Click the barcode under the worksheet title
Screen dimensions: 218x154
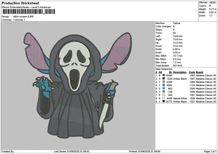[x=29, y=12]
